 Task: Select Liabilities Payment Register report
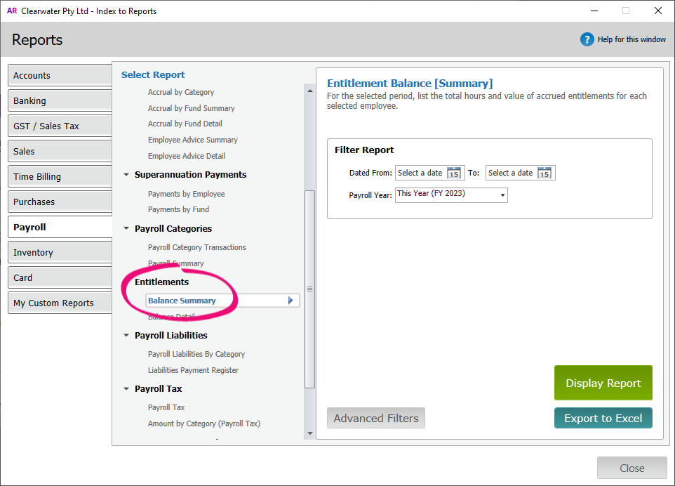pos(193,370)
